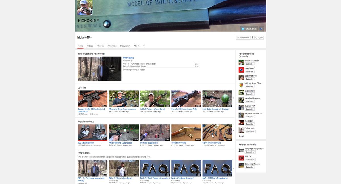Viewport: 341px width, 184px height.
Task: Click the hickok45 channel avatar picture
Action: click(x=85, y=7)
